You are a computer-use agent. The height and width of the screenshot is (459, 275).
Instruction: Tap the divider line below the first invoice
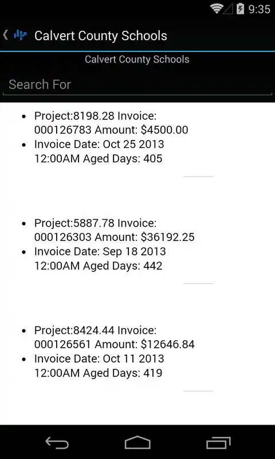[198, 177]
